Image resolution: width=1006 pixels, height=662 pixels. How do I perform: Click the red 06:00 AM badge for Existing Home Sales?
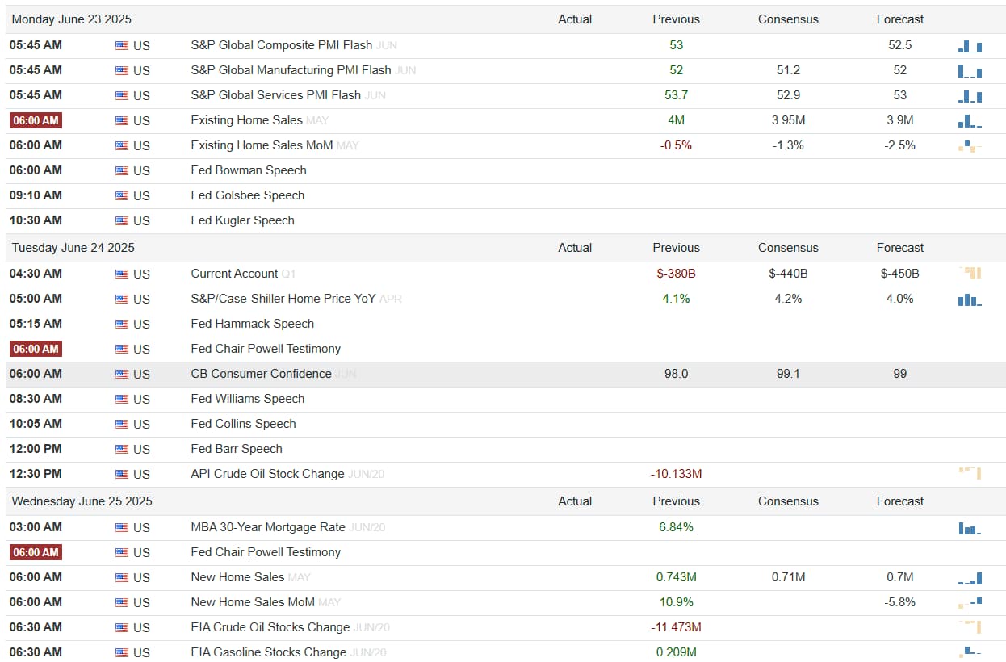coord(36,120)
